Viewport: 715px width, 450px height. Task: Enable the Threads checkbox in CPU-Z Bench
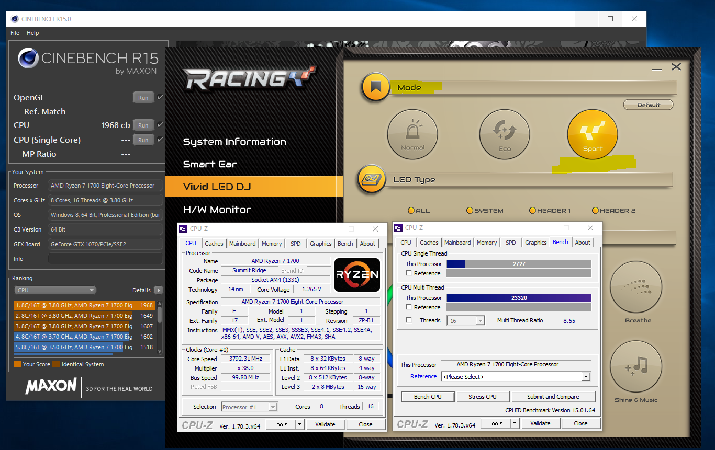[409, 320]
